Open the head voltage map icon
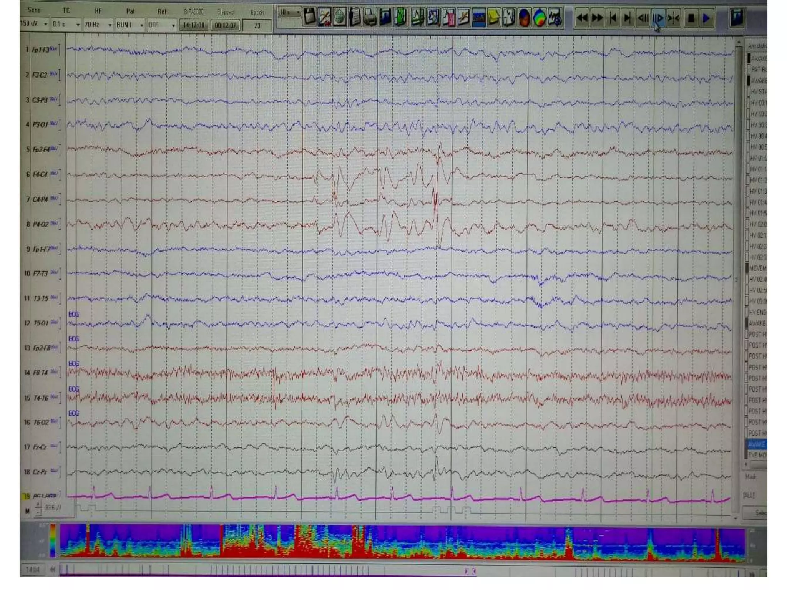The image size is (787, 590). pyautogui.click(x=524, y=18)
